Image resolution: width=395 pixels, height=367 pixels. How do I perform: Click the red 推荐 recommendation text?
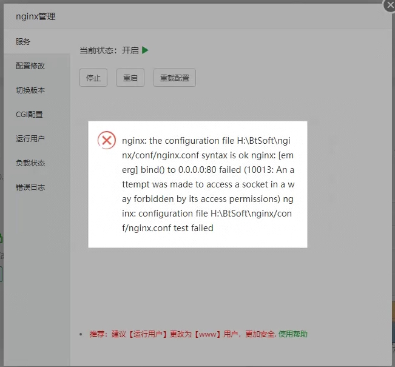point(183,334)
